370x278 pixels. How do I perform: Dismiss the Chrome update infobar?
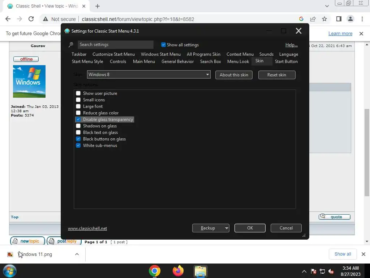361,34
